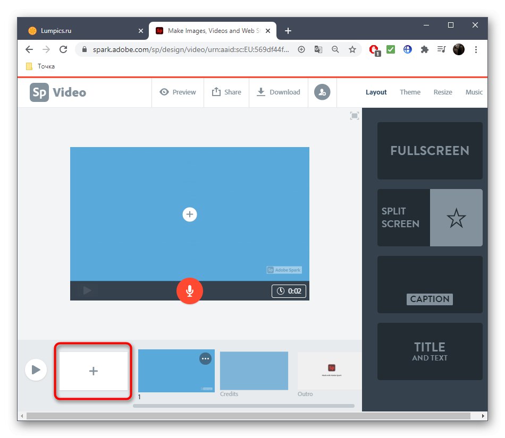Click the plus icon in the video canvas
The width and height of the screenshot is (505, 438).
(190, 214)
